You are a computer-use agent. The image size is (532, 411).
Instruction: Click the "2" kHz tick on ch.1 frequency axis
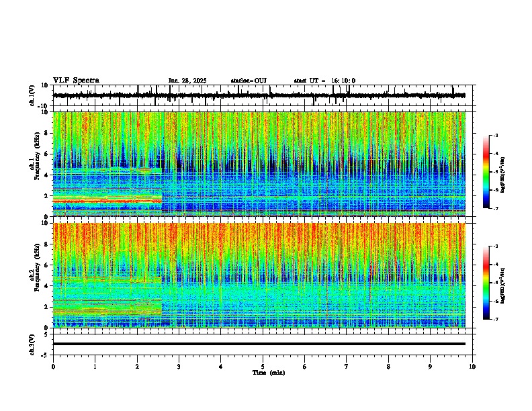point(46,195)
